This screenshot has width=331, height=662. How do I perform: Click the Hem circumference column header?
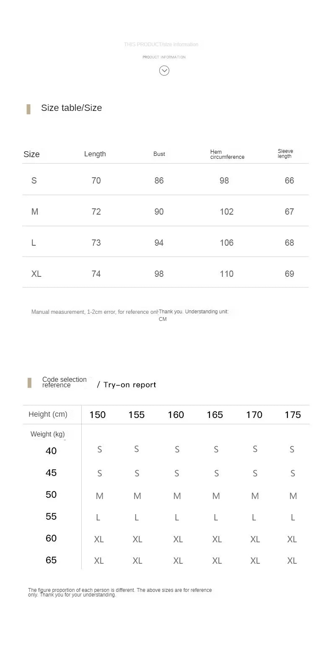(x=228, y=154)
